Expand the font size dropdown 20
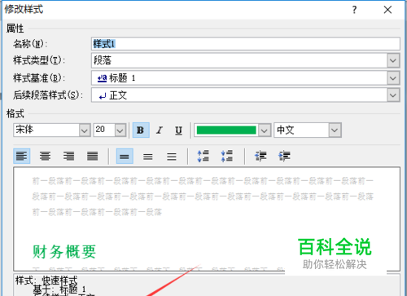407x296 pixels. pos(120,130)
